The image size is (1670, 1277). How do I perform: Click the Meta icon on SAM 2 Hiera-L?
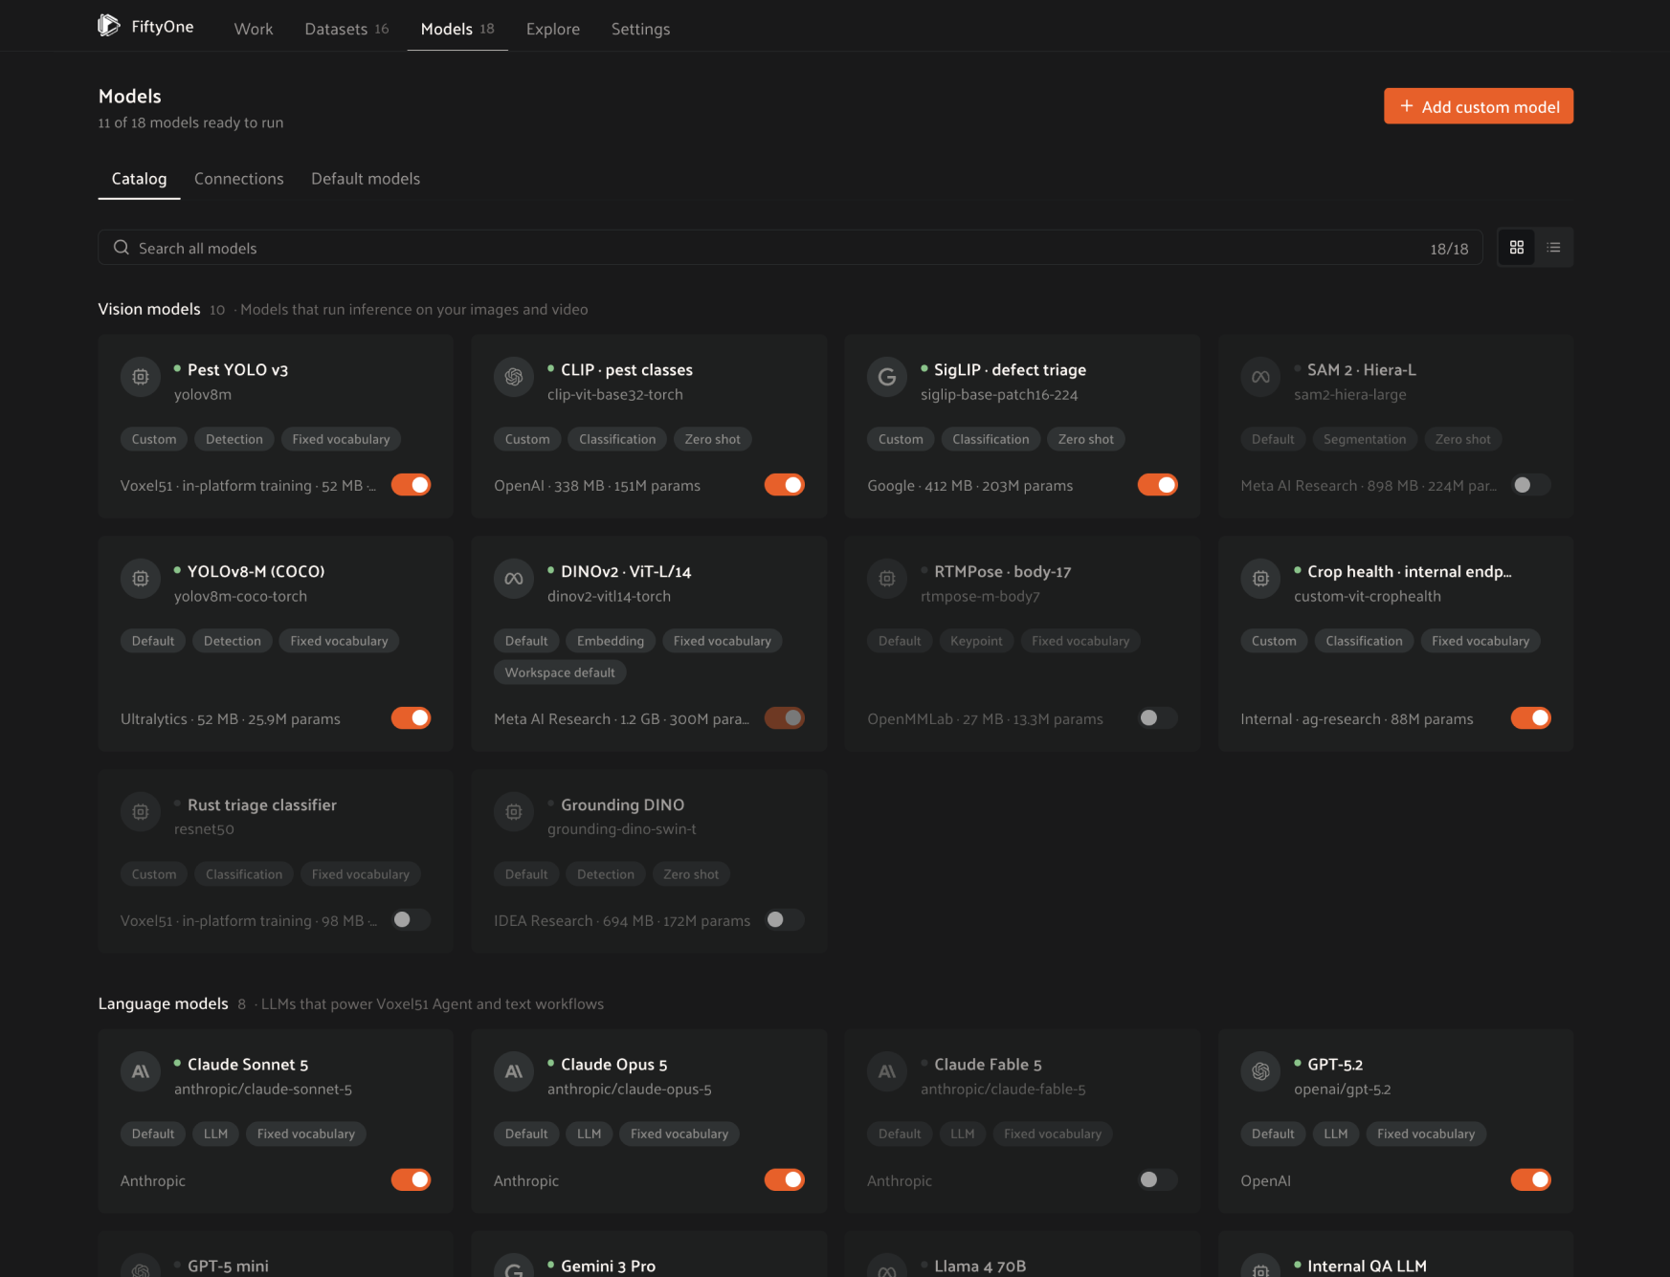1260,377
